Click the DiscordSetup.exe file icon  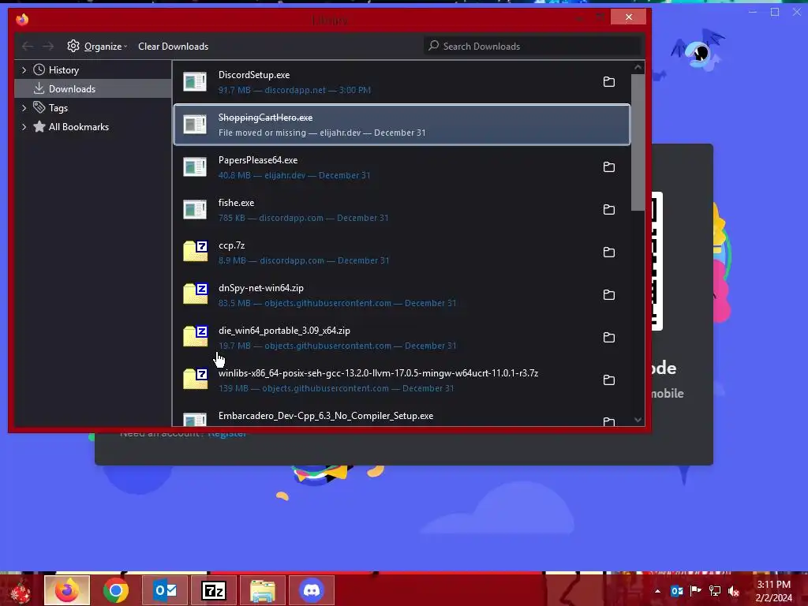click(x=196, y=82)
